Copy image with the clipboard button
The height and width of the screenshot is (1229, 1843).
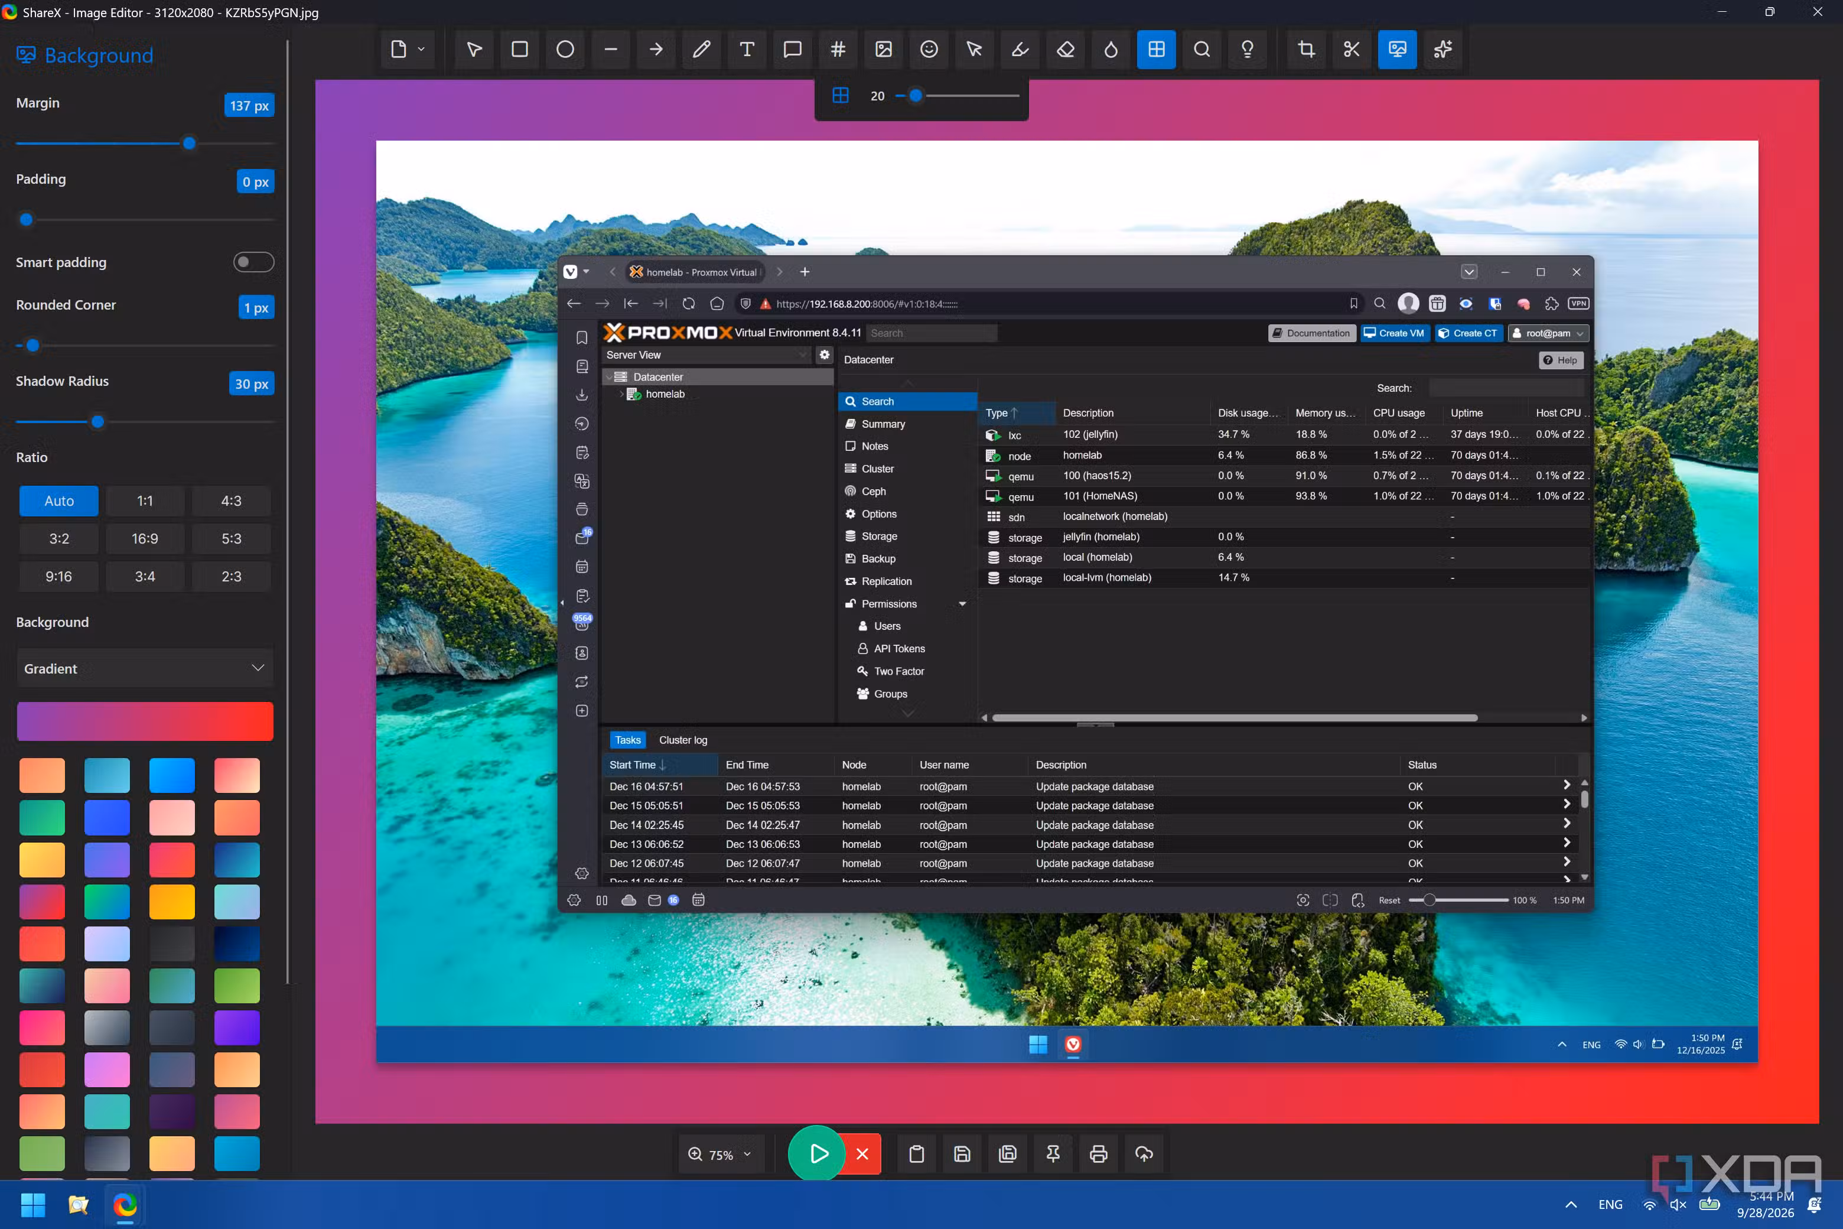pyautogui.click(x=917, y=1154)
